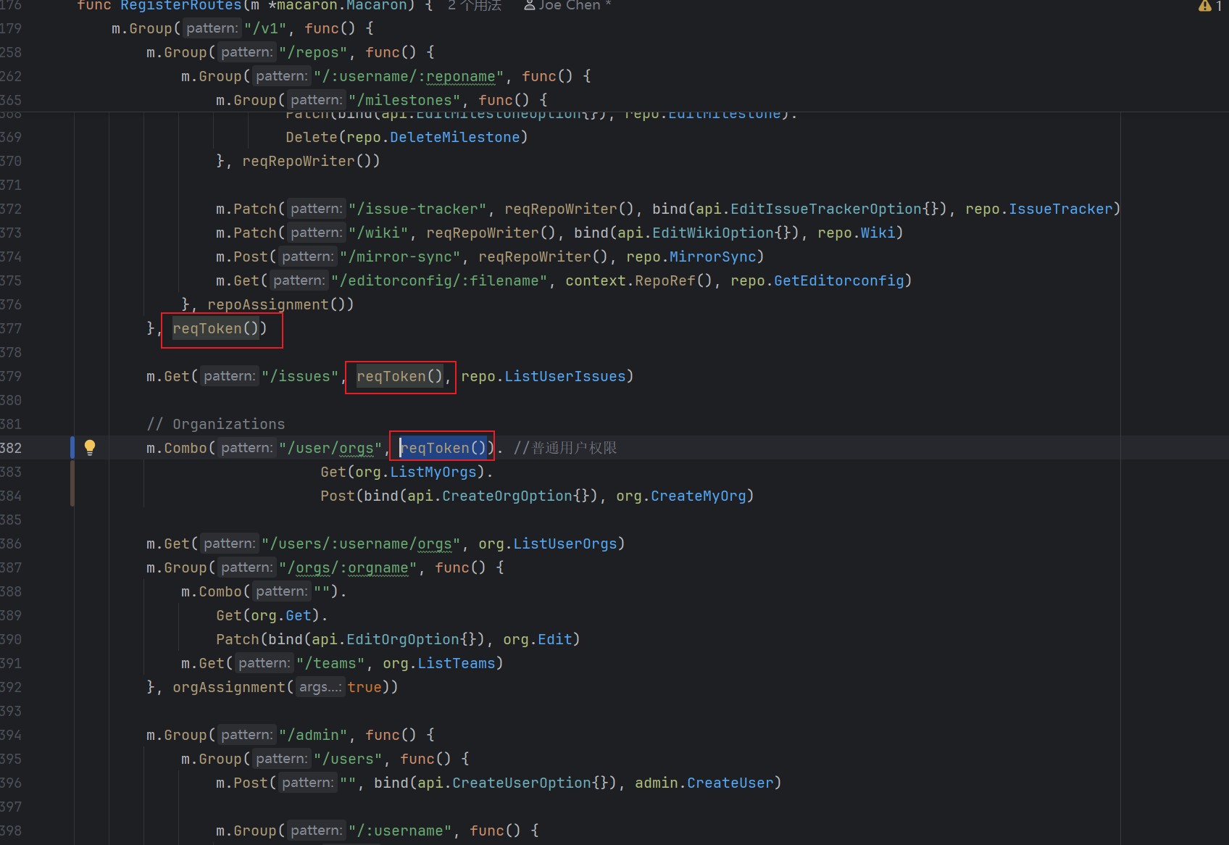This screenshot has width=1229, height=845.
Task: Click the "/editorconfig/:filename" string
Action: [x=439, y=280]
